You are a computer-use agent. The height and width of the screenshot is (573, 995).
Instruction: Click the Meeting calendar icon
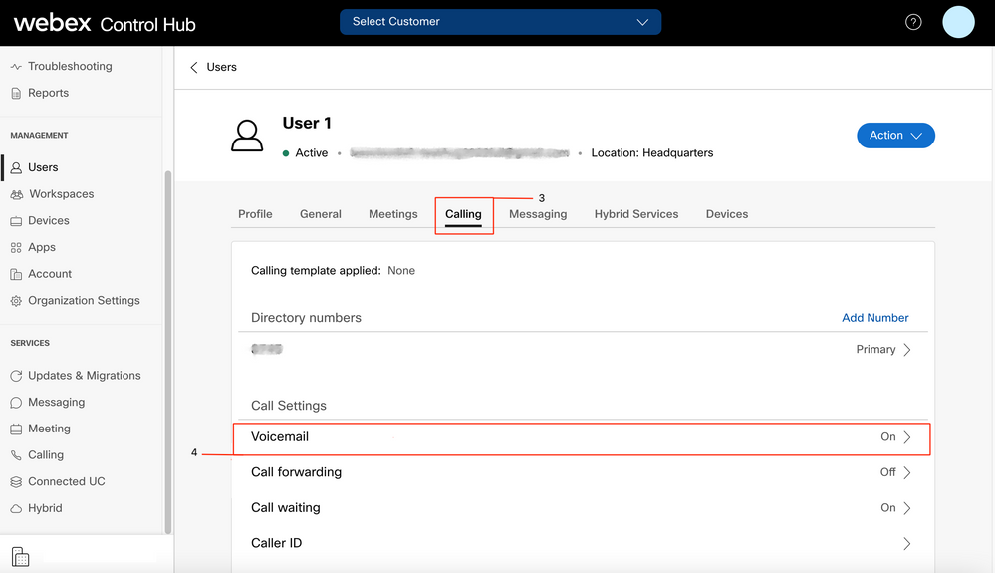[x=16, y=429]
